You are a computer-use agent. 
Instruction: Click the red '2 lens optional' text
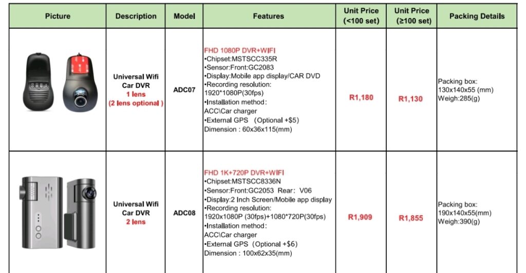pyautogui.click(x=136, y=103)
